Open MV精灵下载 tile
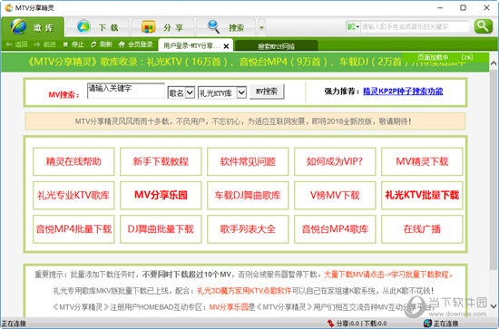 click(x=422, y=161)
